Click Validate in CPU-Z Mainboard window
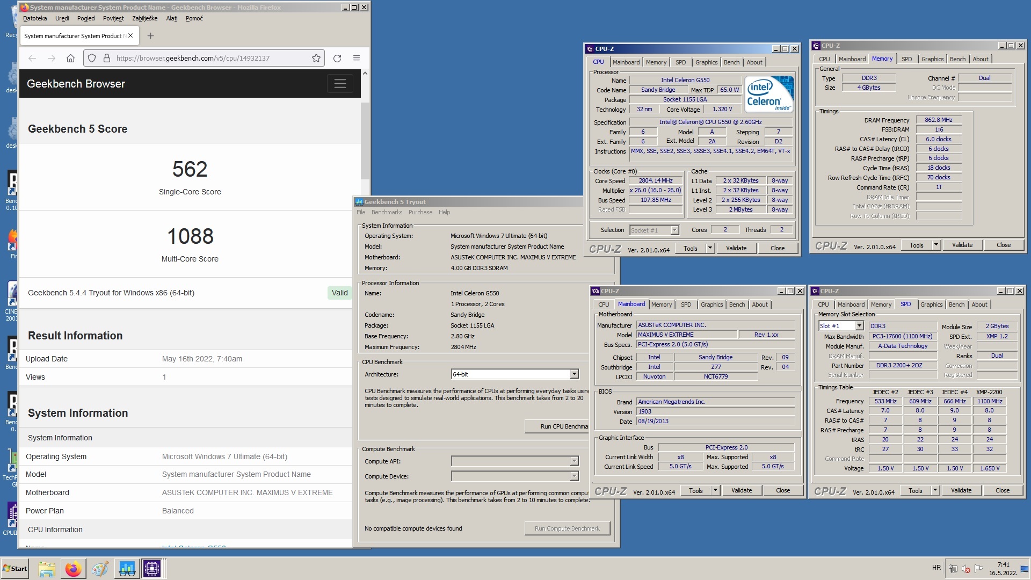 coord(742,490)
